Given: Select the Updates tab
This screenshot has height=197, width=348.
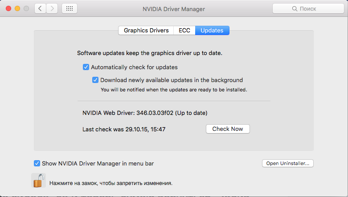Looking at the screenshot, I should (x=212, y=31).
